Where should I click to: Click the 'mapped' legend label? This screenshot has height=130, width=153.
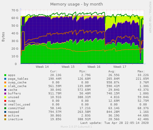[x=14, y=112]
